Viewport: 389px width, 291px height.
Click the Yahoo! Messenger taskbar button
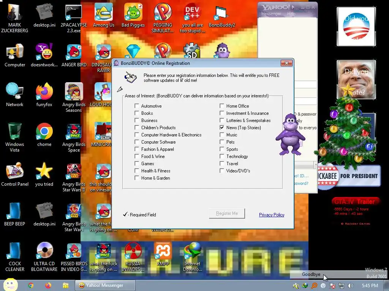click(x=105, y=285)
